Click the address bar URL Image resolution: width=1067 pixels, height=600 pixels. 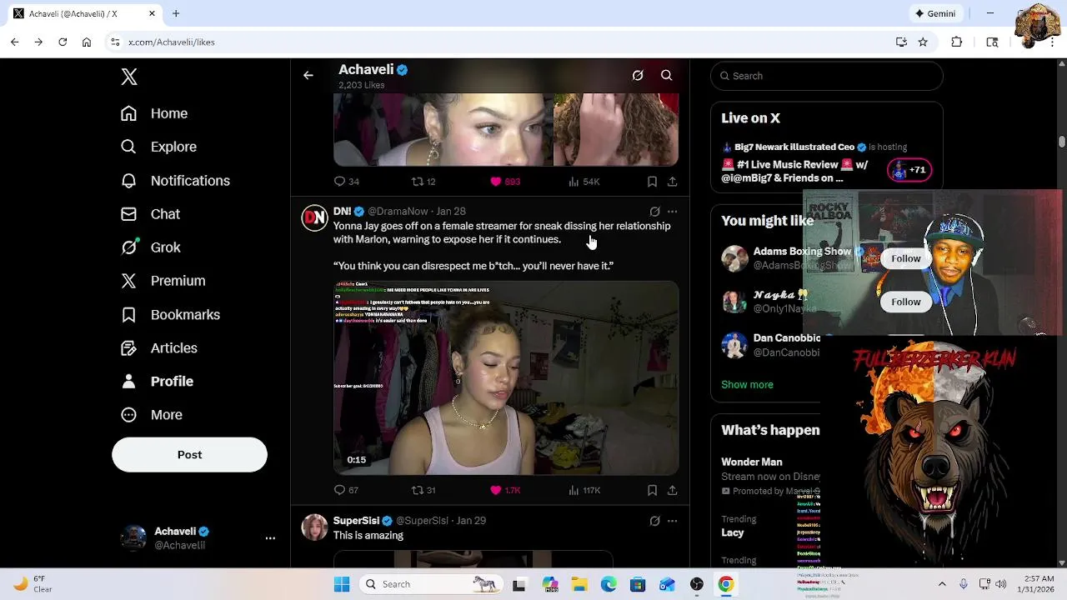click(172, 42)
